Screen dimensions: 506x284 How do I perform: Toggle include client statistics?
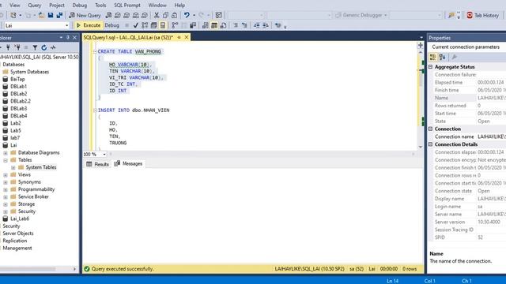click(193, 25)
